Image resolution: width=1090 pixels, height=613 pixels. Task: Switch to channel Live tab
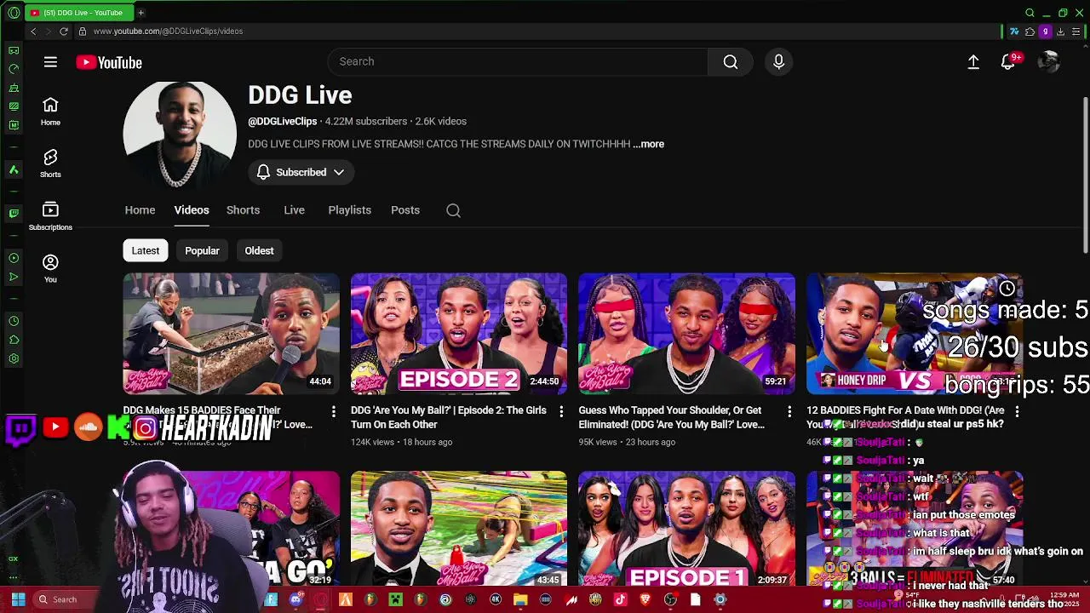click(x=294, y=210)
